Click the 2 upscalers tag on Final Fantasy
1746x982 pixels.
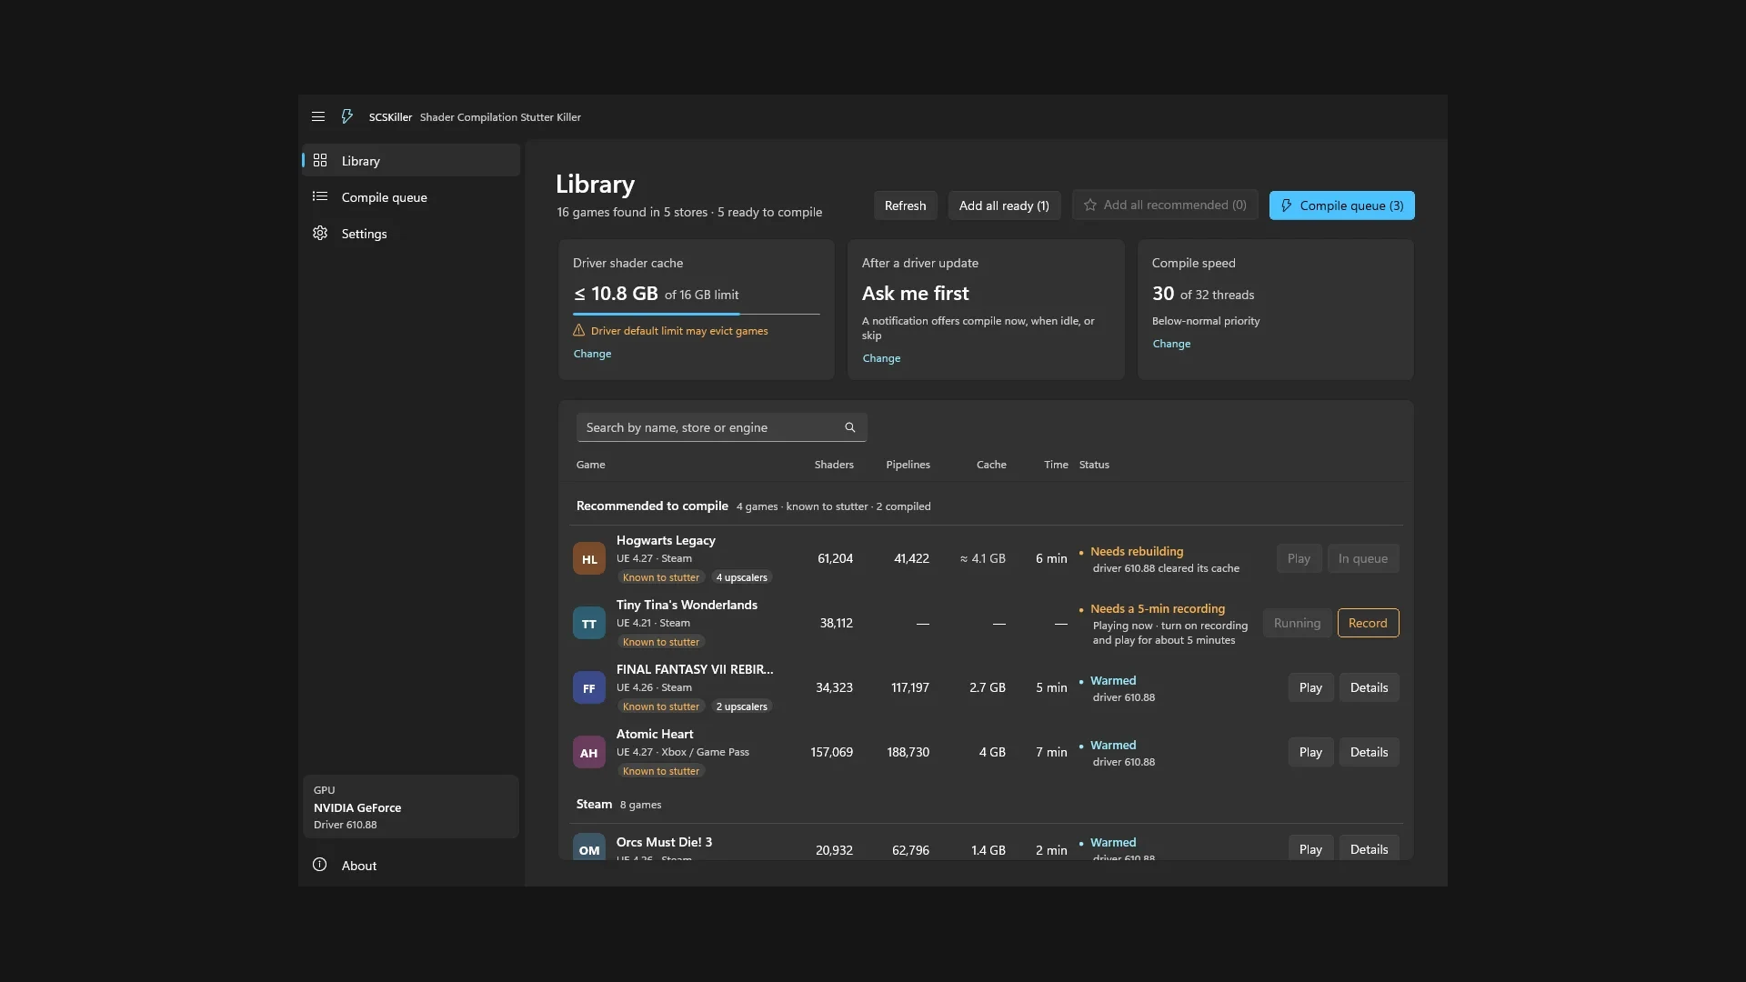[x=741, y=706]
